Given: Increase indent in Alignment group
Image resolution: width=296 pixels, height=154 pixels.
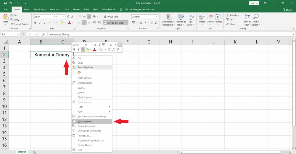Looking at the screenshot, I should pos(99,23).
